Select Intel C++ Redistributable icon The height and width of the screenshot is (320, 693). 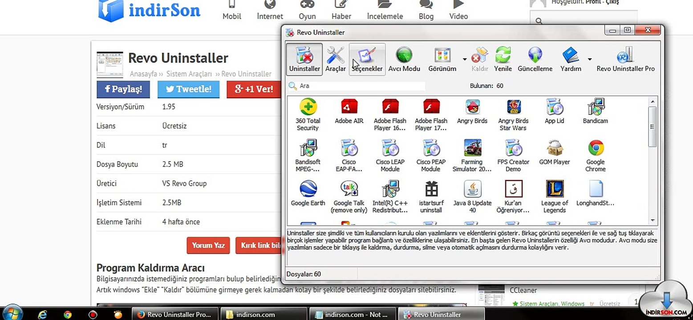click(x=390, y=197)
